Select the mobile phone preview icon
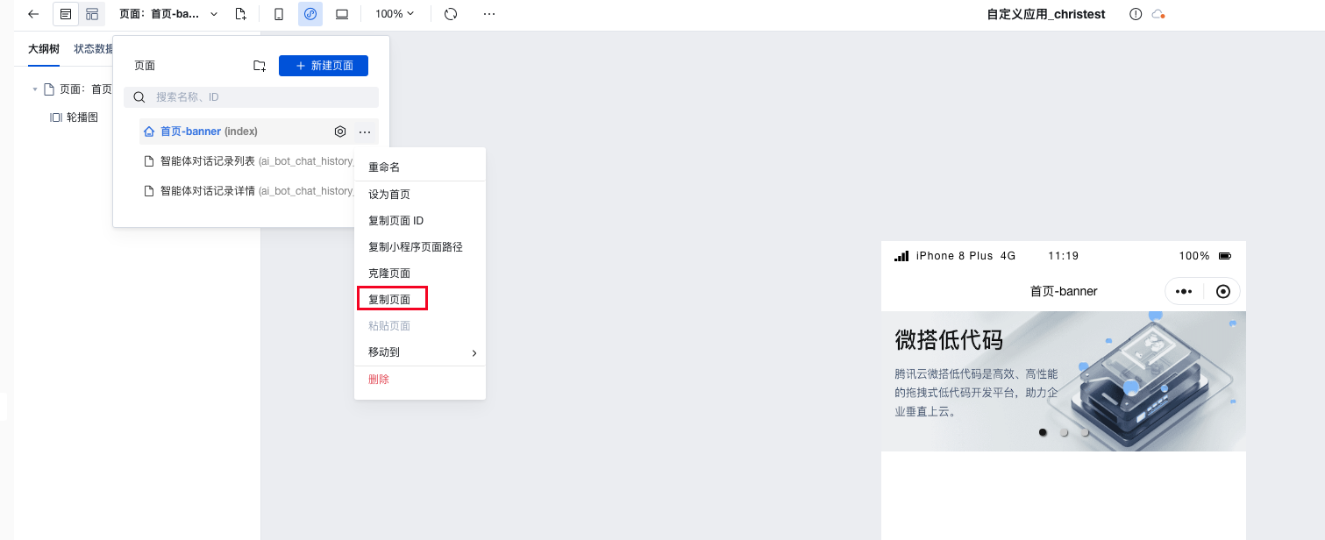Image resolution: width=1325 pixels, height=540 pixels. point(279,14)
